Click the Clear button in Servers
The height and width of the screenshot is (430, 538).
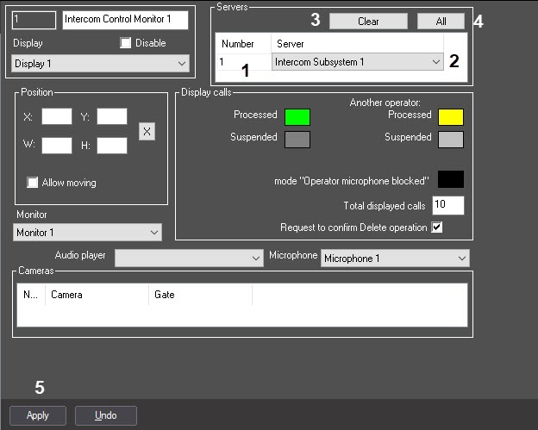[x=368, y=22]
